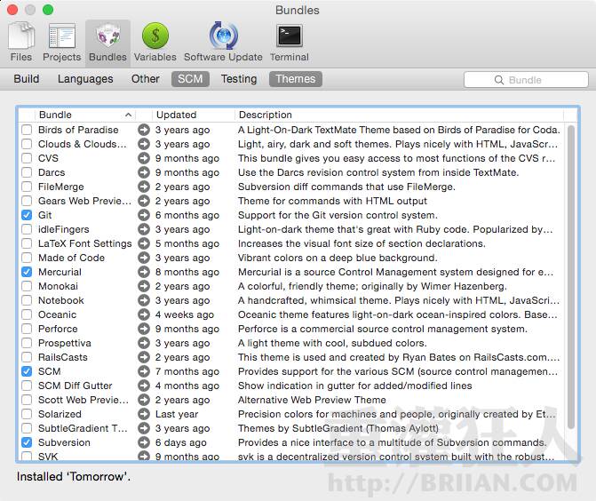Click the arrow icon in CVS row
The image size is (596, 501).
coord(144,158)
